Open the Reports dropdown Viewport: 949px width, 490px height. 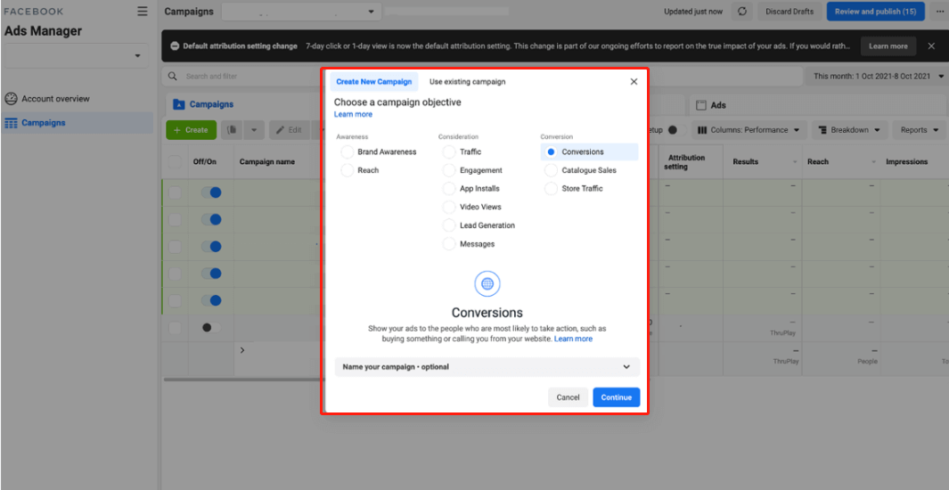918,130
